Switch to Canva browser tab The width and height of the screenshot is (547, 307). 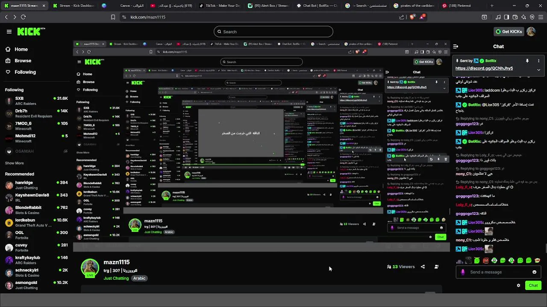click(x=124, y=6)
